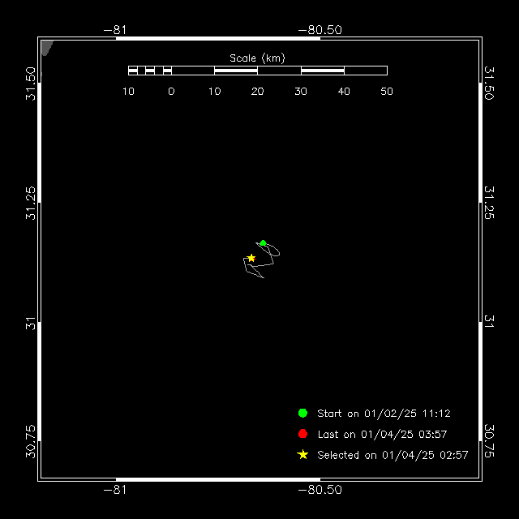Image resolution: width=519 pixels, height=519 pixels.
Task: Click the yellow star on the track
Action: pos(251,258)
